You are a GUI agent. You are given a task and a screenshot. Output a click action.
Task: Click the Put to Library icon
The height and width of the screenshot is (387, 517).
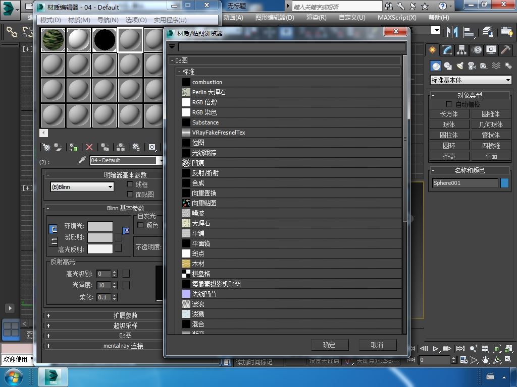[x=136, y=147]
